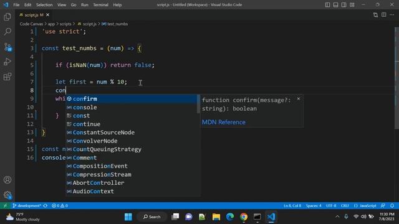Open the View menu
The height and width of the screenshot is (224, 399).
point(62,5)
